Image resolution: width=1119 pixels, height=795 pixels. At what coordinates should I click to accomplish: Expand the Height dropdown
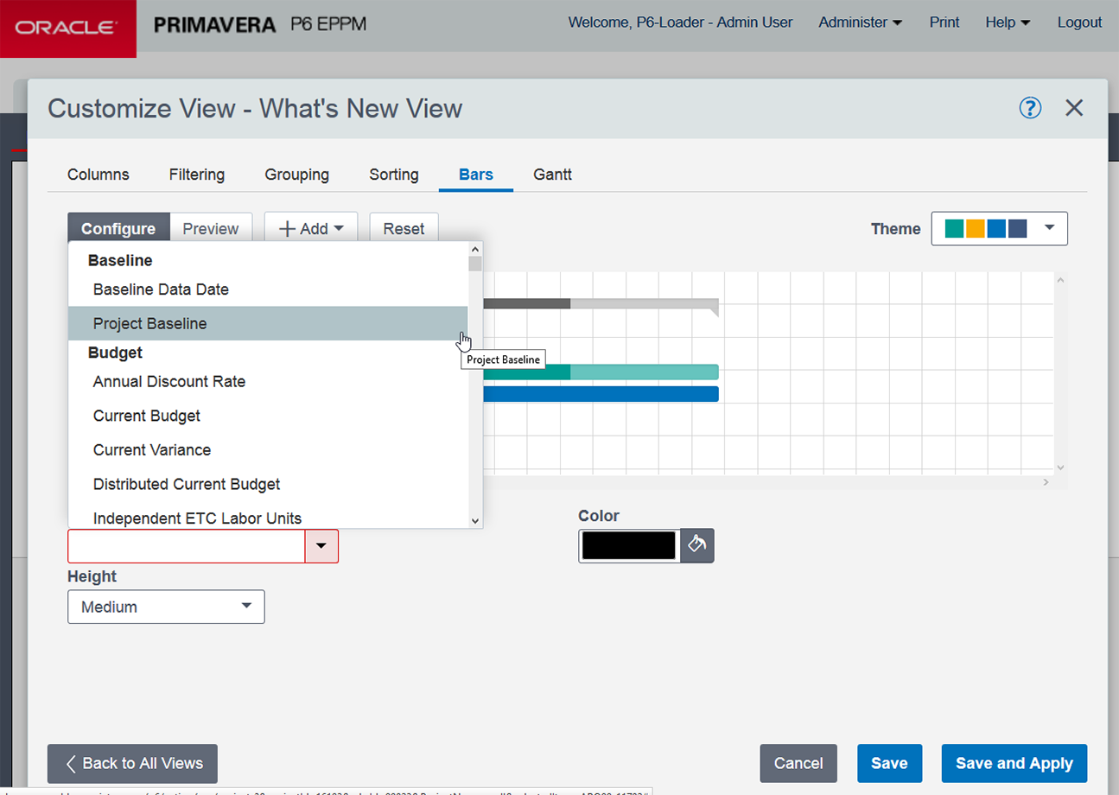pos(166,607)
